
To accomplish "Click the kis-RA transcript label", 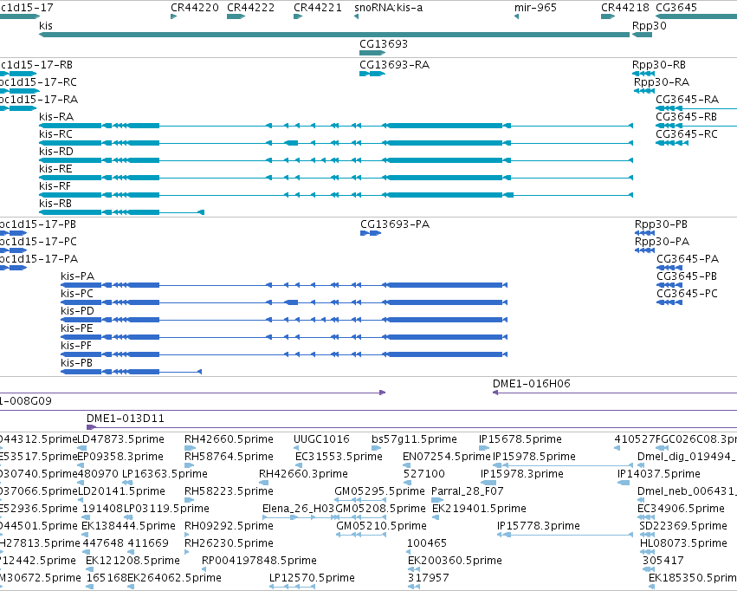I will [56, 117].
